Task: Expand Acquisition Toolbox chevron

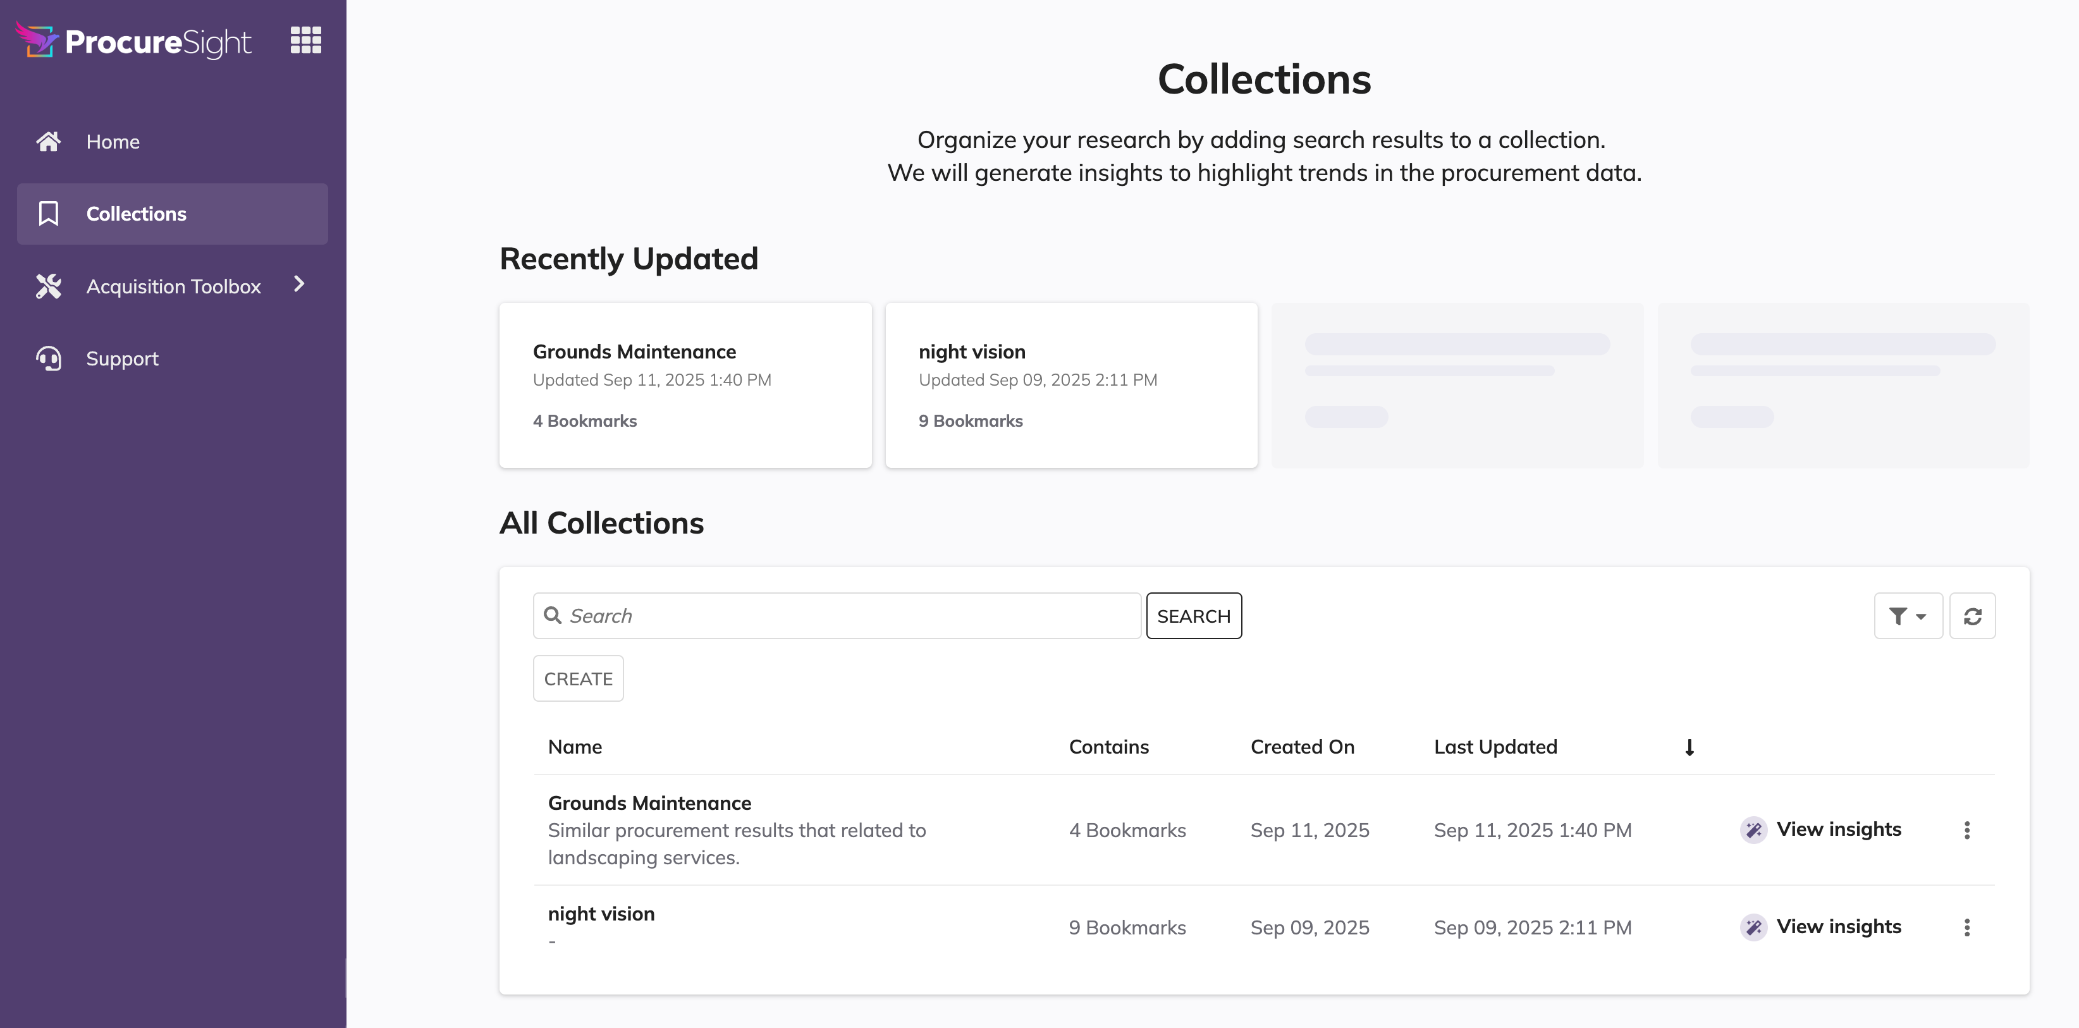Action: [300, 284]
